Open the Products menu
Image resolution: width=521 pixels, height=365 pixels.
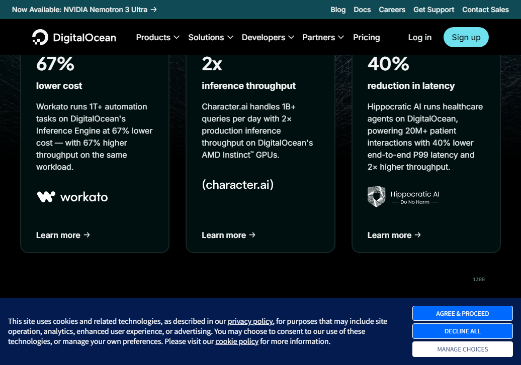tap(158, 38)
